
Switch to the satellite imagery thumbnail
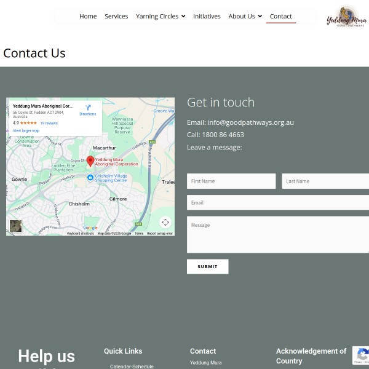[x=15, y=226]
